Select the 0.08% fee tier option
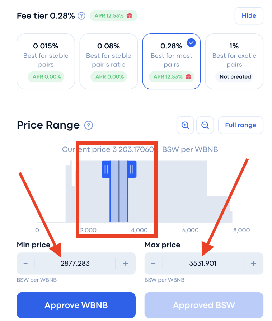The height and width of the screenshot is (321, 272). click(x=108, y=61)
